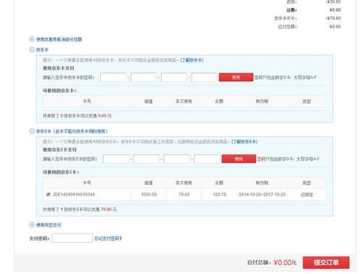Select card number JDE1409091K010344 text
This screenshot has width=362, height=274.
[73, 194]
